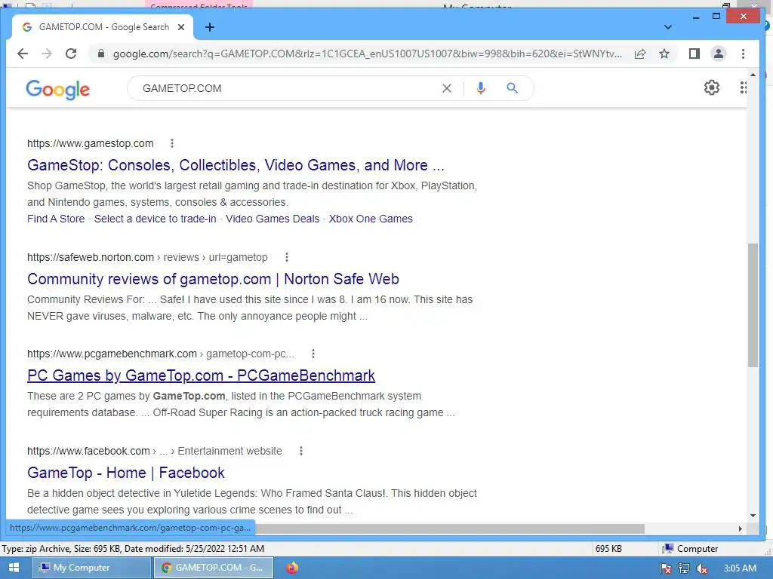Run search with magnifier icon

[513, 88]
